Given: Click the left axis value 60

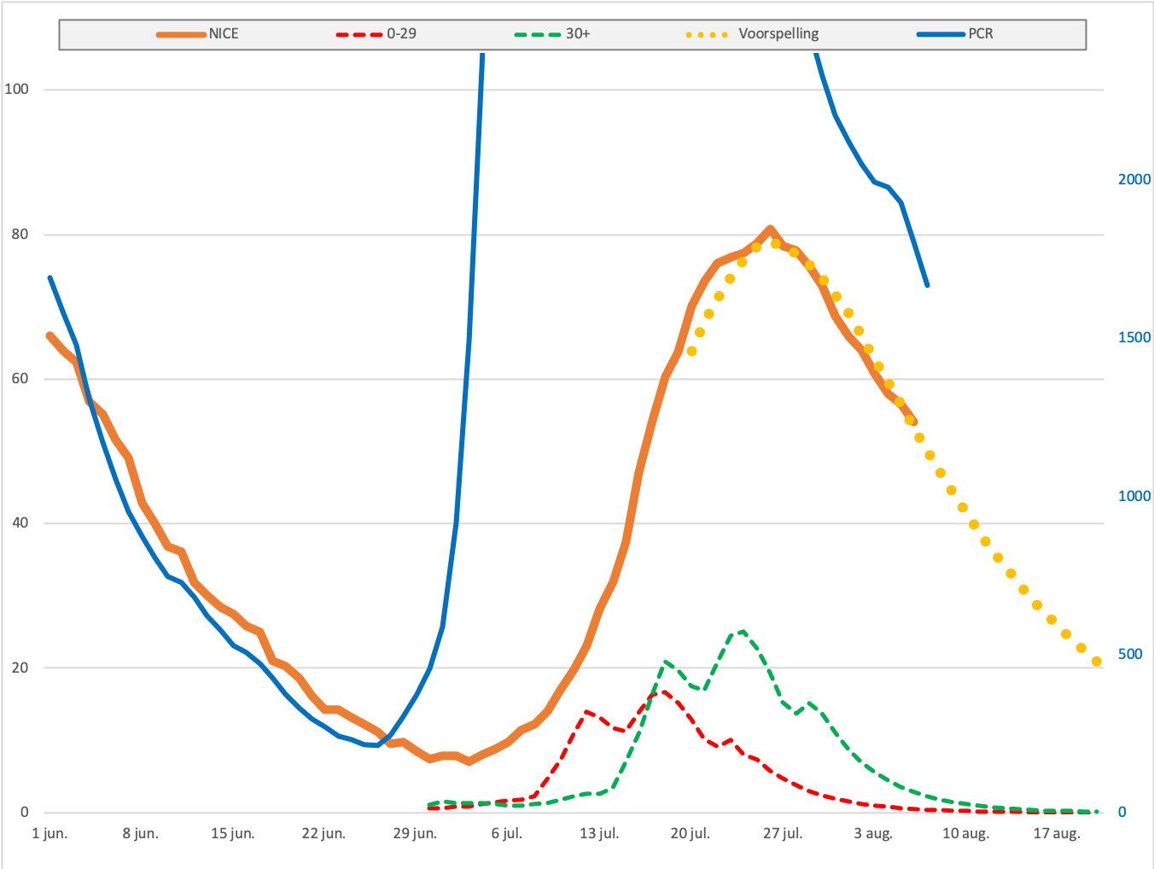Looking at the screenshot, I should pos(20,378).
